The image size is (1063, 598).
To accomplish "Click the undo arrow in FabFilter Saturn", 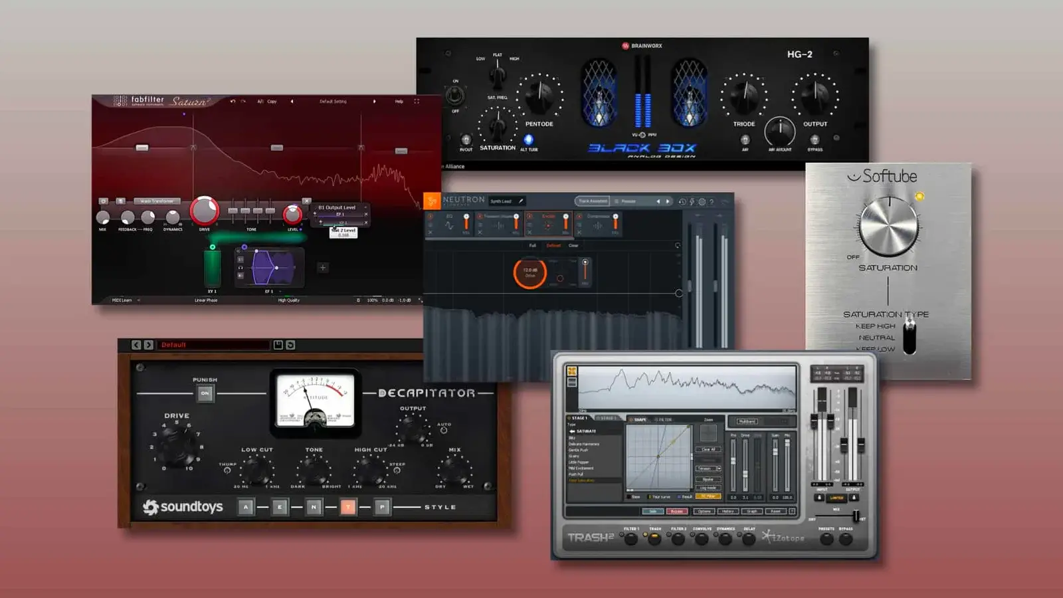I will [x=233, y=102].
